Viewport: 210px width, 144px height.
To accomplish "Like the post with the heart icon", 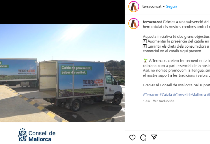I will [x=132, y=137].
